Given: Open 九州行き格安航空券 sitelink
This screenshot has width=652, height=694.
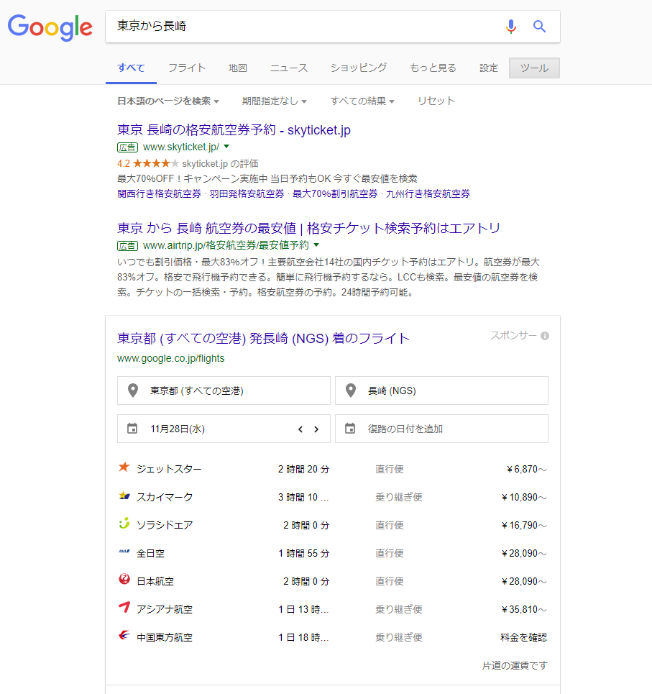Looking at the screenshot, I should pos(428,194).
